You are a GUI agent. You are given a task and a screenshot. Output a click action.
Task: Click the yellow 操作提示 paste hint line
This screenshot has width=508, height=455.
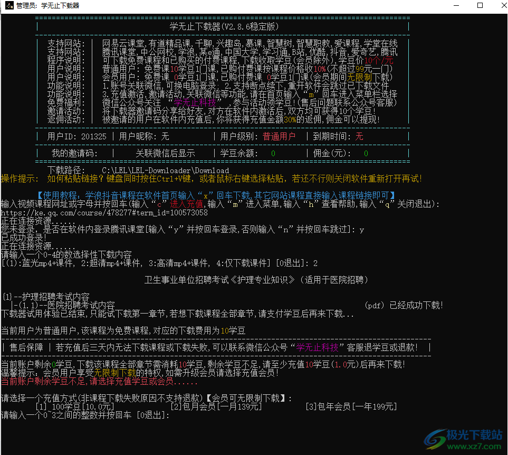pyautogui.click(x=212, y=178)
